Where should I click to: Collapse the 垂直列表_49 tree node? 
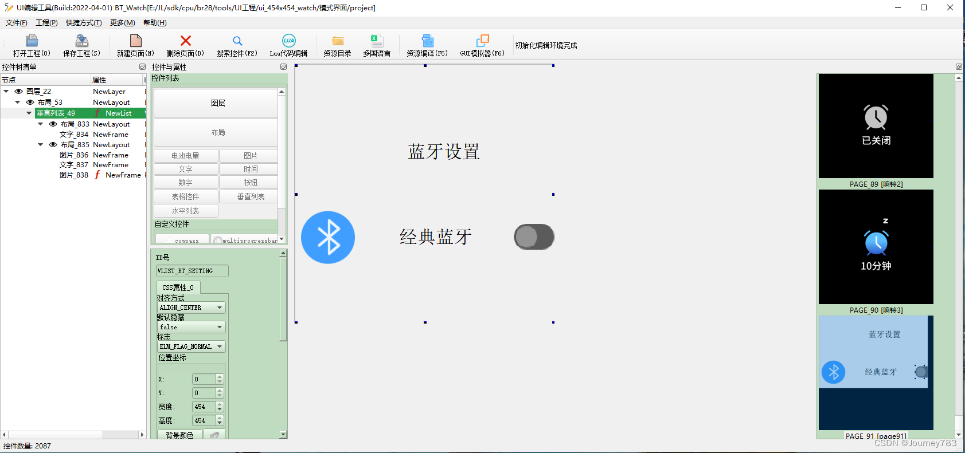(29, 113)
